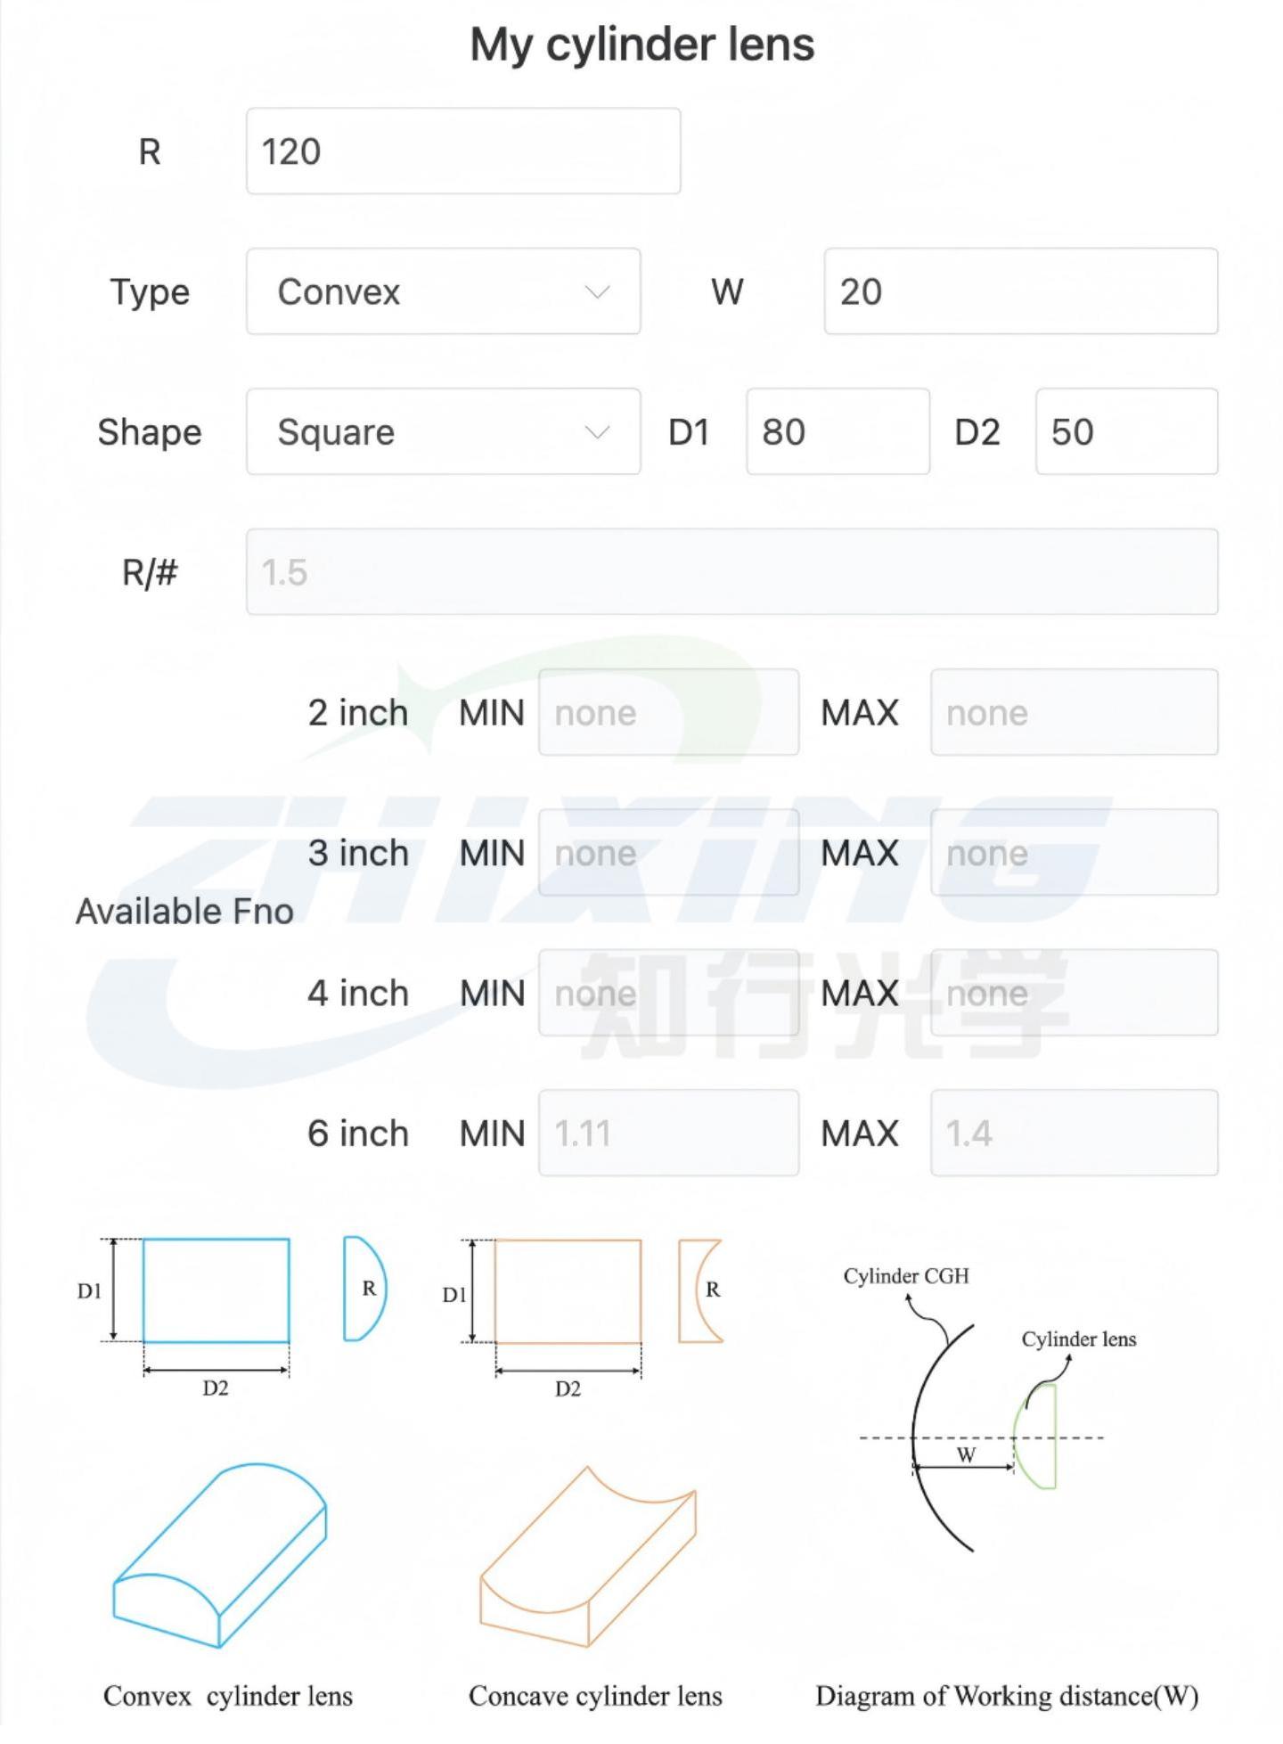The height and width of the screenshot is (1744, 1283).
Task: Click the chevron arrow in Shape selector
Action: (597, 432)
